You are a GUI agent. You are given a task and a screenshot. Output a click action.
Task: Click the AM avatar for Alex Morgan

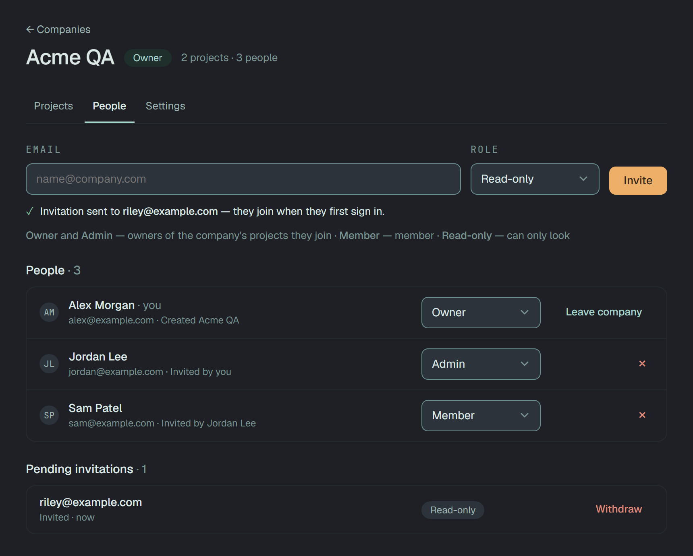pos(49,312)
